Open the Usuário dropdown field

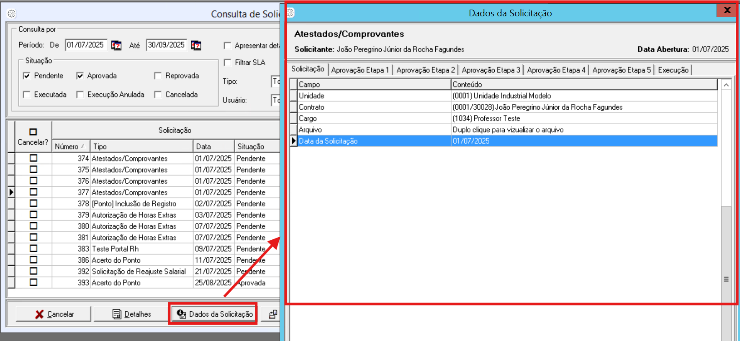point(275,100)
